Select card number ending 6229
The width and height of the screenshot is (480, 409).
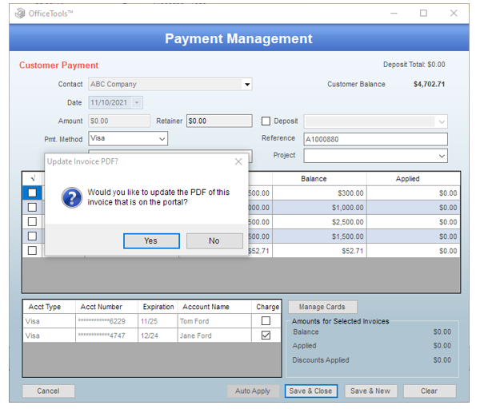pos(106,321)
